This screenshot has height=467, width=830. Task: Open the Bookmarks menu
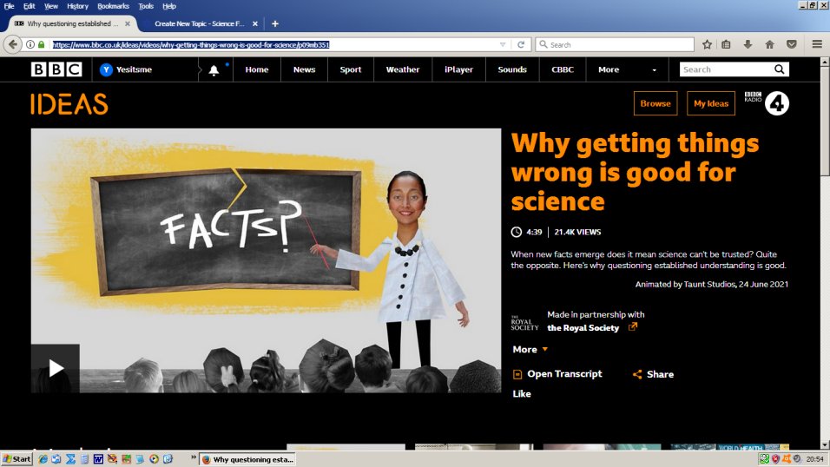[113, 6]
